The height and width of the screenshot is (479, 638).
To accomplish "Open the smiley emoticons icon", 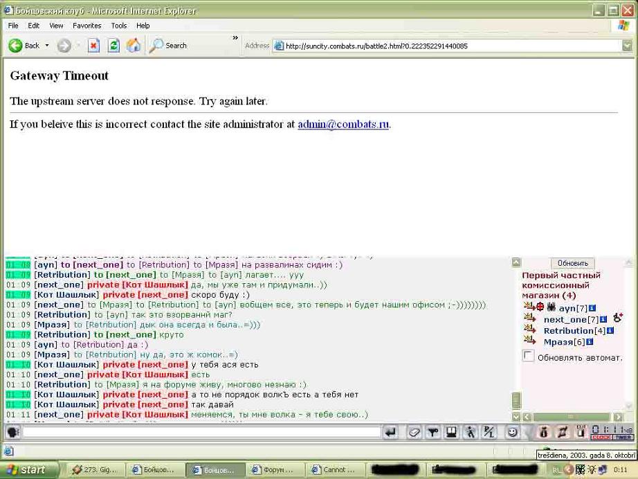I will 512,432.
